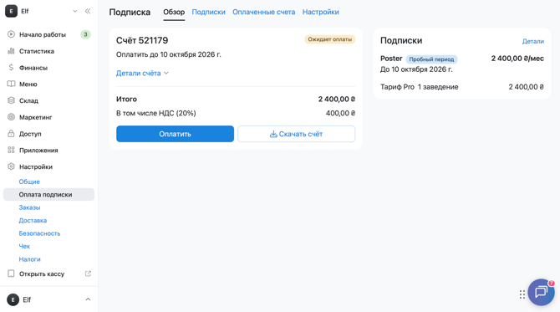
Task: Open Маркетинг section
Action: point(36,117)
